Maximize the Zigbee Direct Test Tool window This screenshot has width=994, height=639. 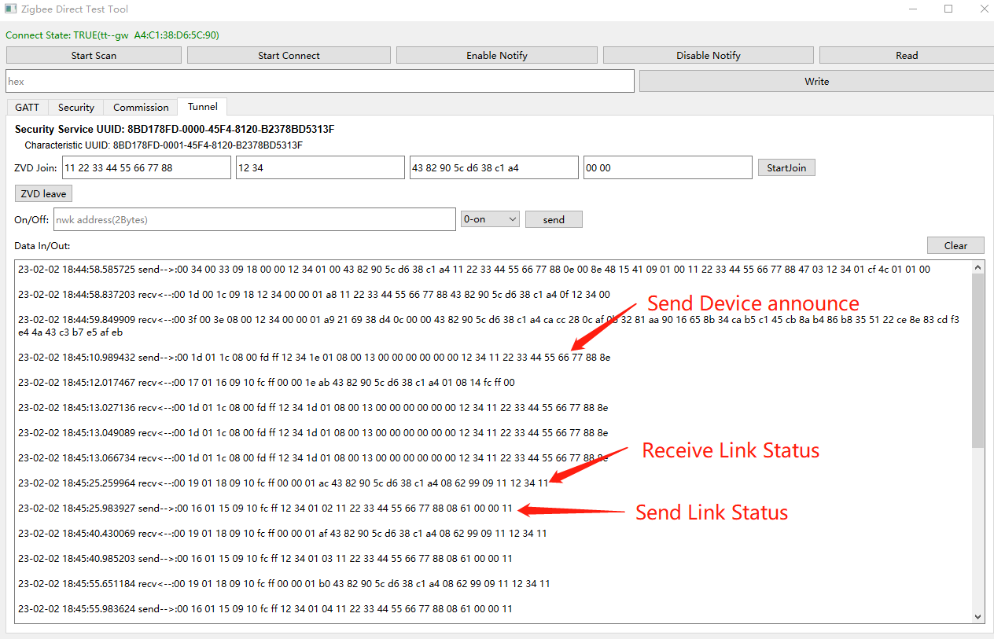point(948,9)
